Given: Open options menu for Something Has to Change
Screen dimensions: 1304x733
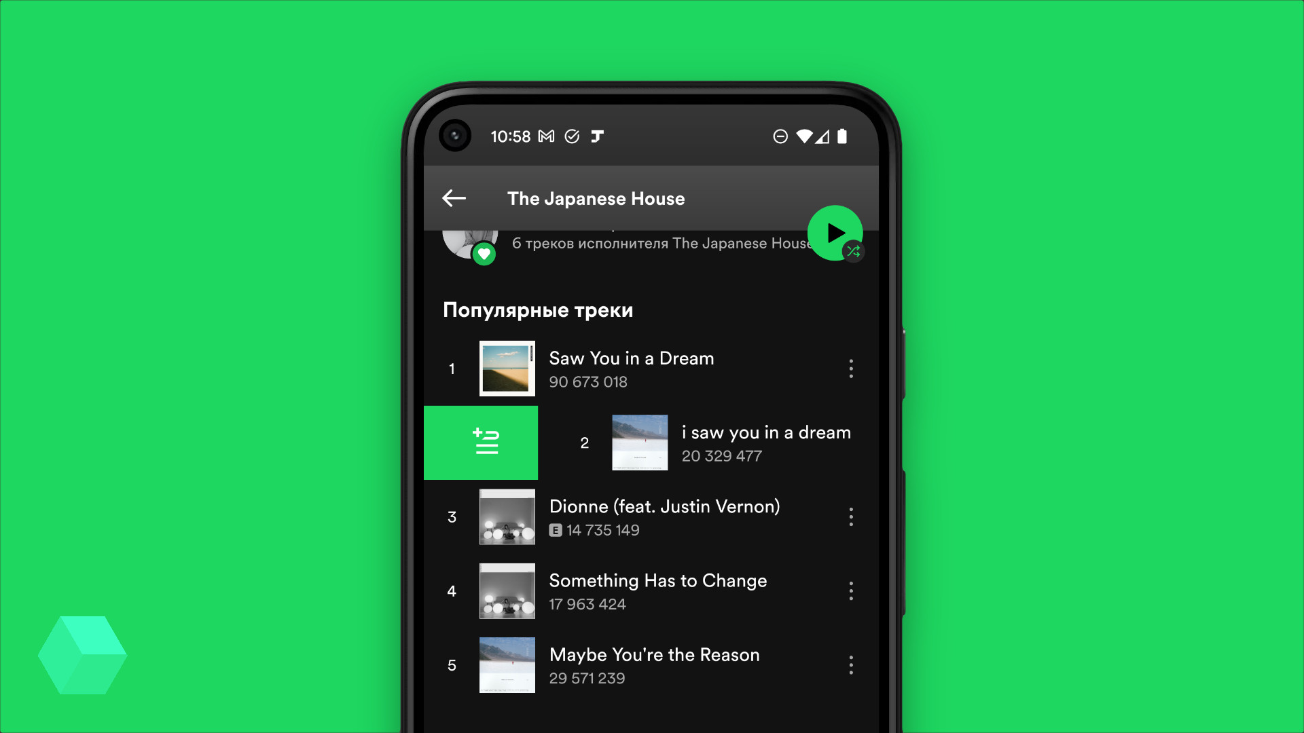Looking at the screenshot, I should point(851,590).
